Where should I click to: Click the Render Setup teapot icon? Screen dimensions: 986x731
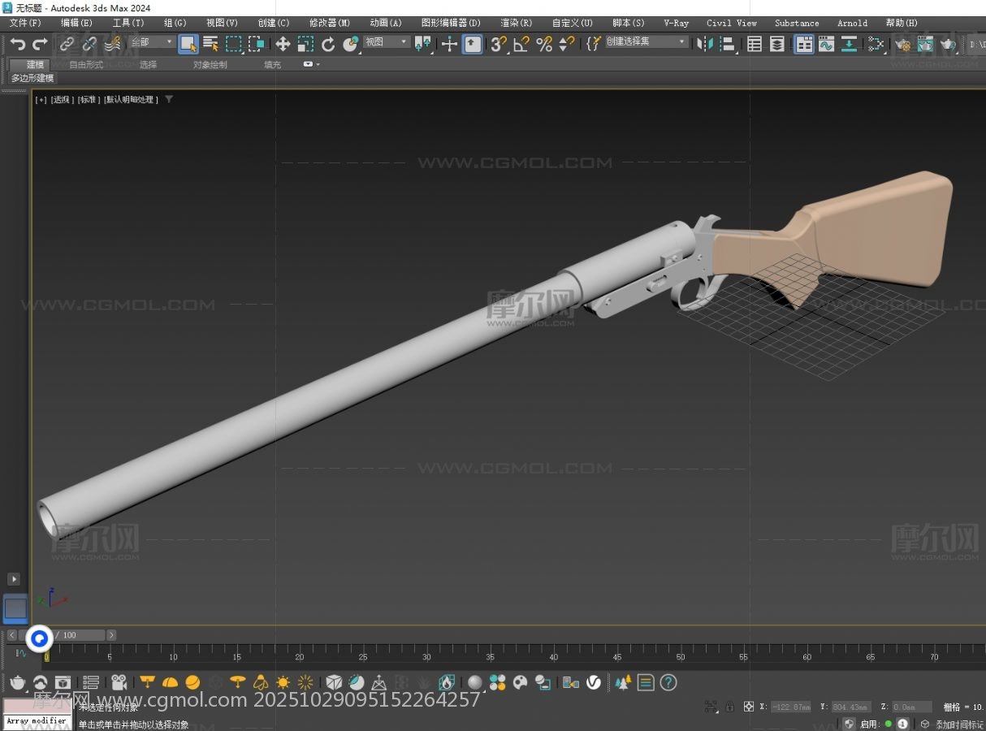coord(902,45)
